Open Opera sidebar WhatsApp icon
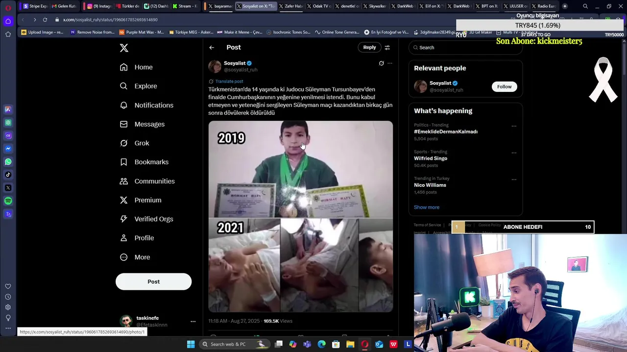The width and height of the screenshot is (627, 352). pyautogui.click(x=8, y=162)
